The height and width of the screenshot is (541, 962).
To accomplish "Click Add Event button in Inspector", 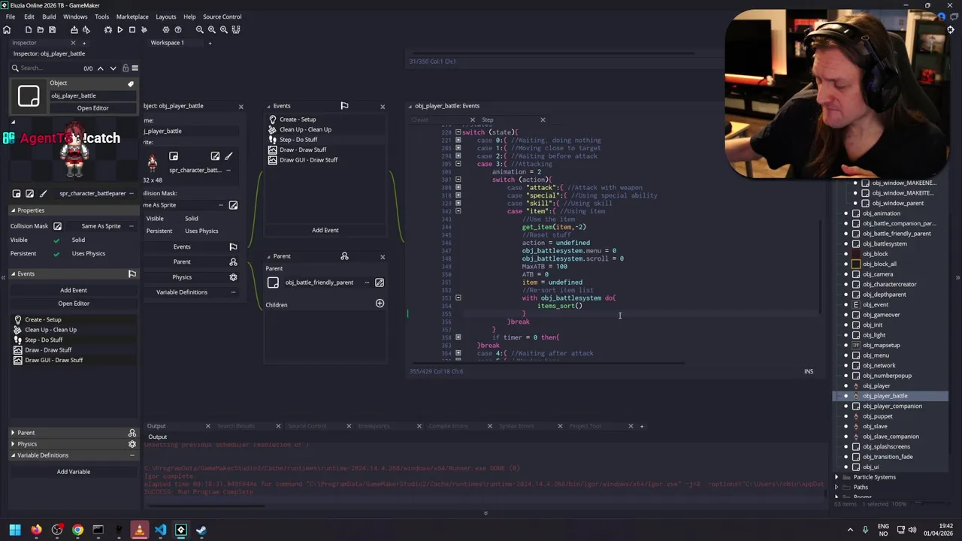I will click(x=74, y=290).
